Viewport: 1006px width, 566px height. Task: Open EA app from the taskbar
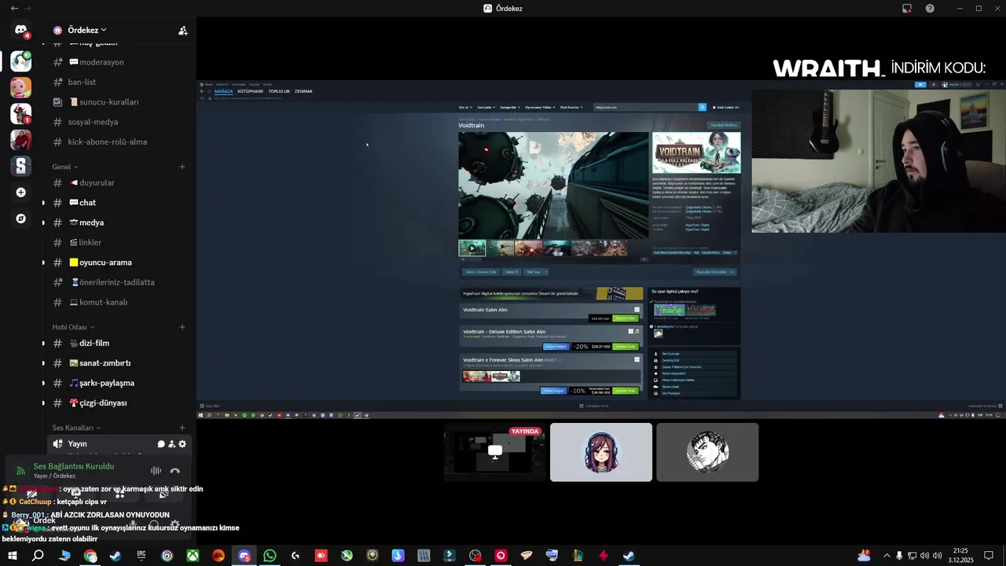pyautogui.click(x=218, y=556)
